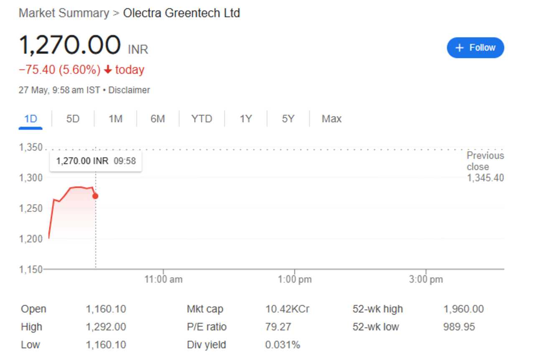Open the Olectra Greentech Ltd page

click(x=181, y=13)
